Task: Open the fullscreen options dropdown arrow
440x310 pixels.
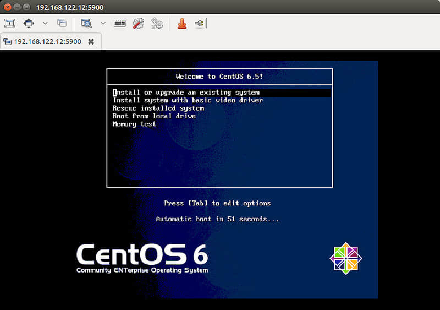Action: point(45,23)
